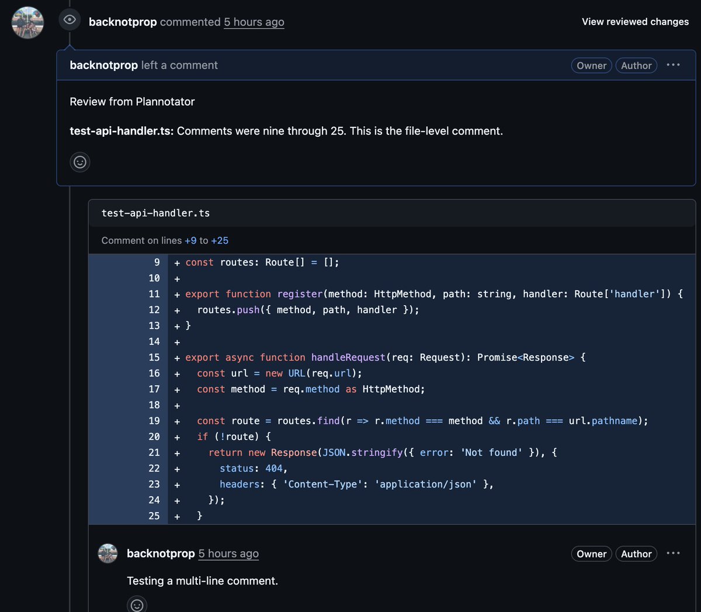Click 'status: 404' code line

point(254,468)
